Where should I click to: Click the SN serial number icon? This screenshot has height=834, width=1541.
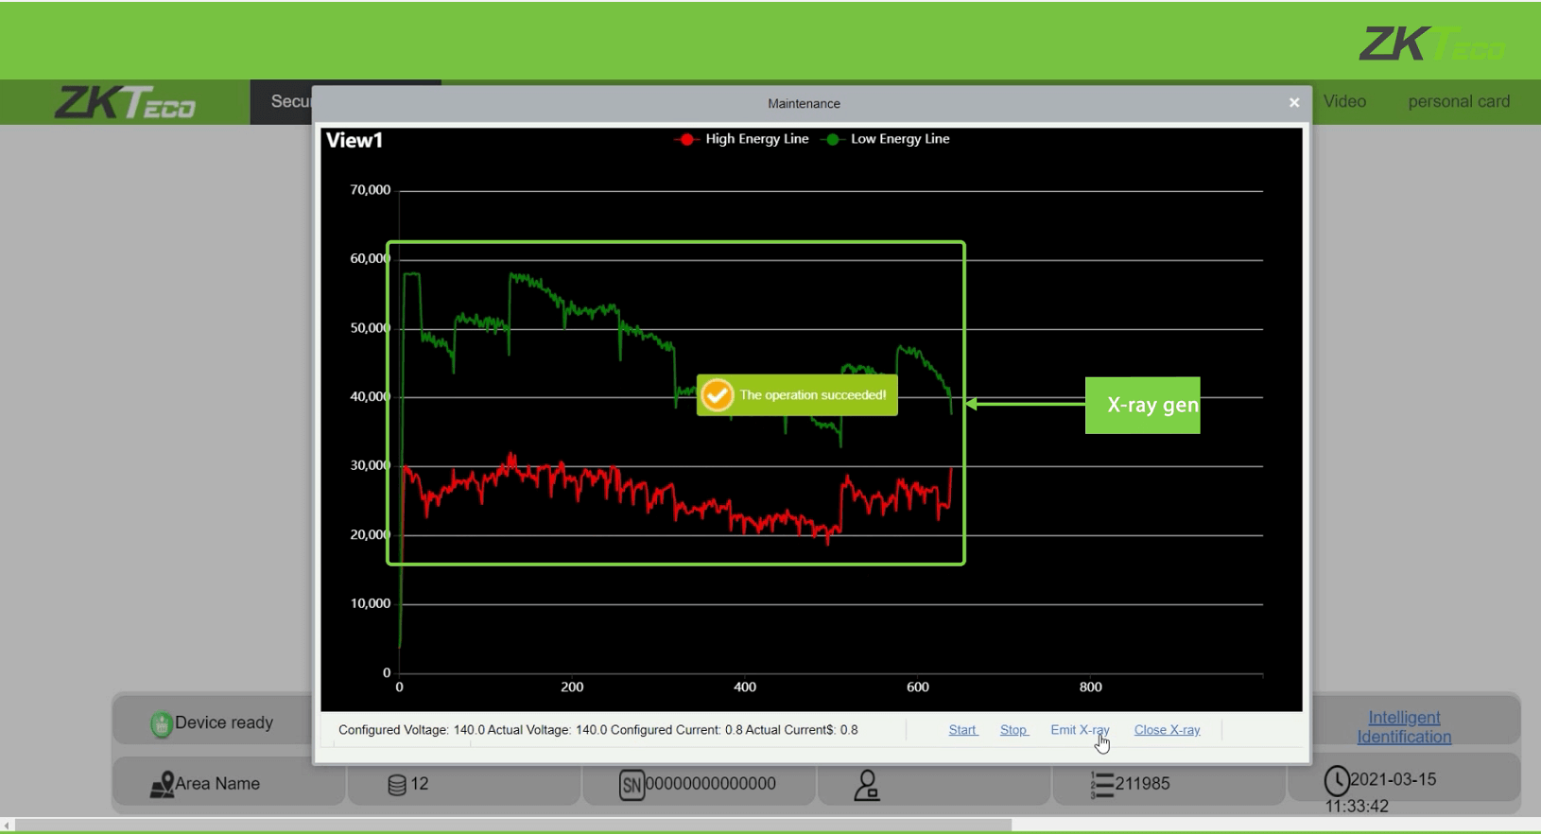[632, 785]
